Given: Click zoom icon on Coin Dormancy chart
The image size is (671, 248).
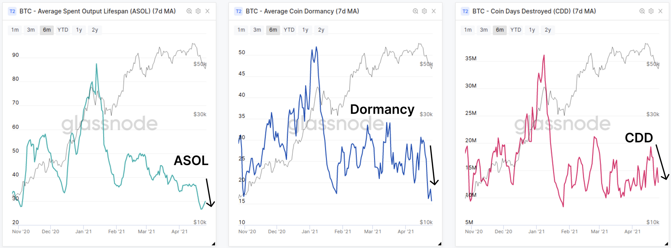Looking at the screenshot, I should (x=415, y=11).
